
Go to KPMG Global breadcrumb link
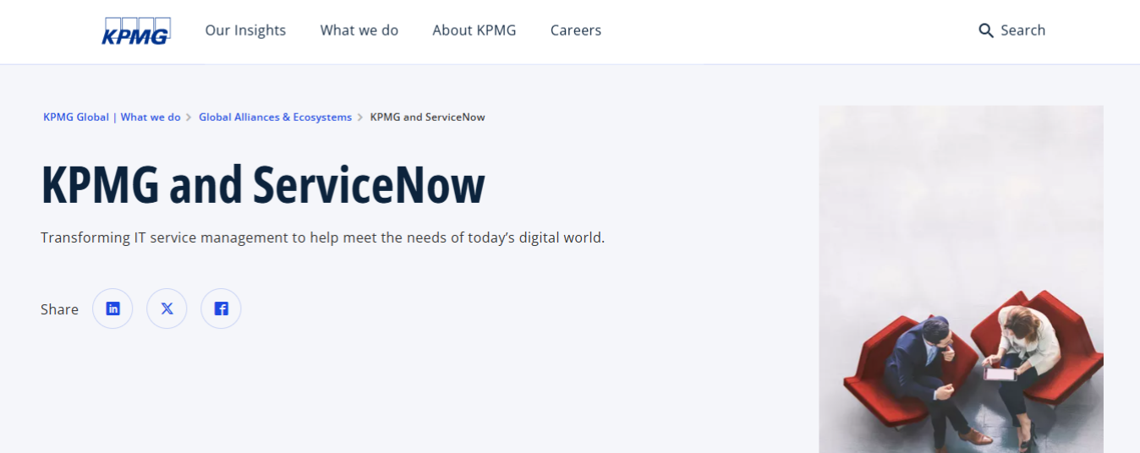(x=112, y=117)
